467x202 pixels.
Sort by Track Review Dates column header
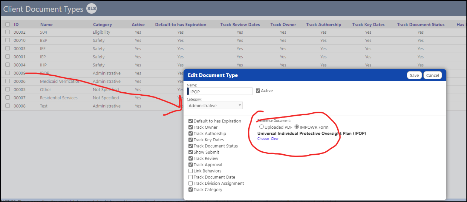[x=240, y=25]
